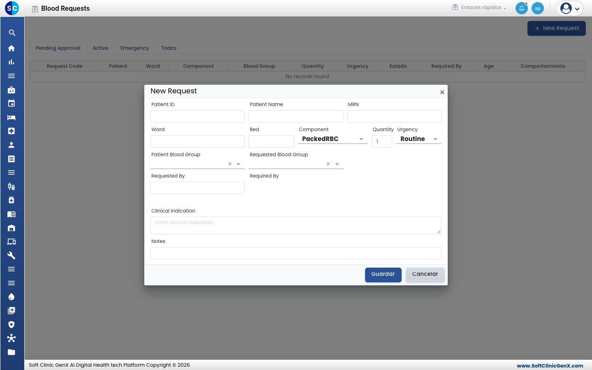592x370 pixels.
Task: Switch to the Pending Approval tab
Action: 58,48
